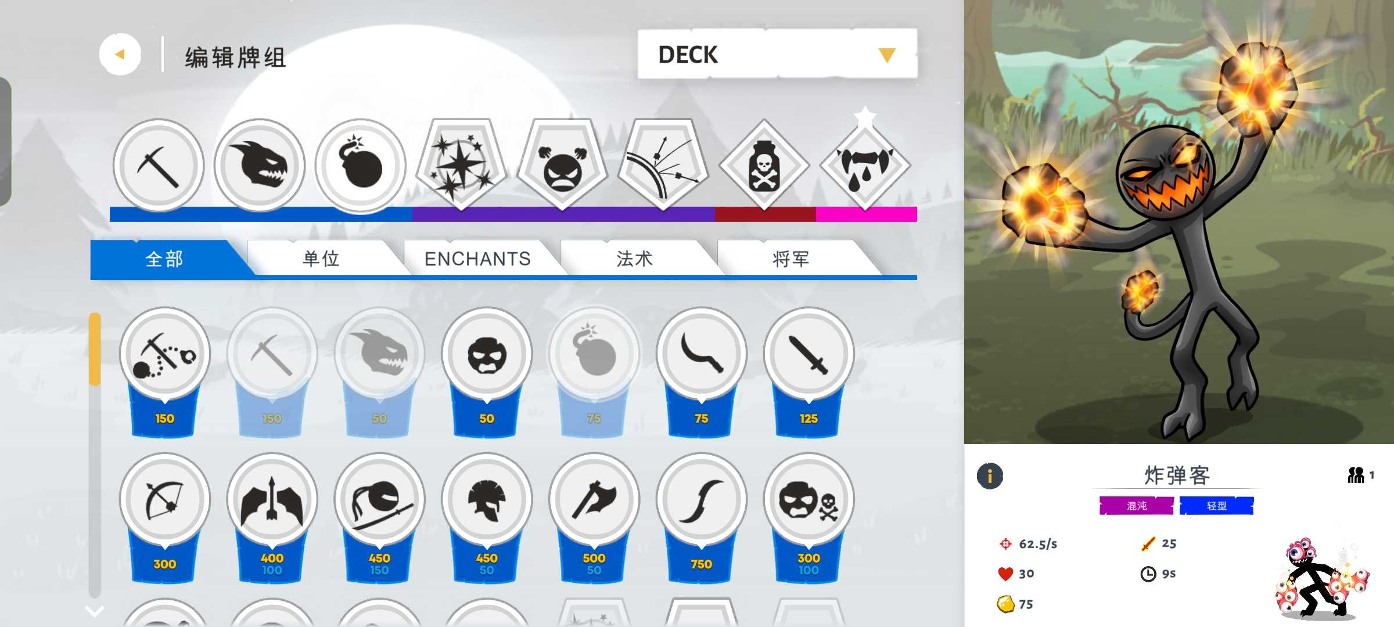Select the angry face enchant slot

(x=562, y=165)
